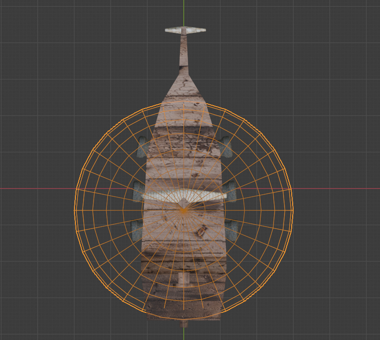Click the red X axis line right of sphere

334,189
